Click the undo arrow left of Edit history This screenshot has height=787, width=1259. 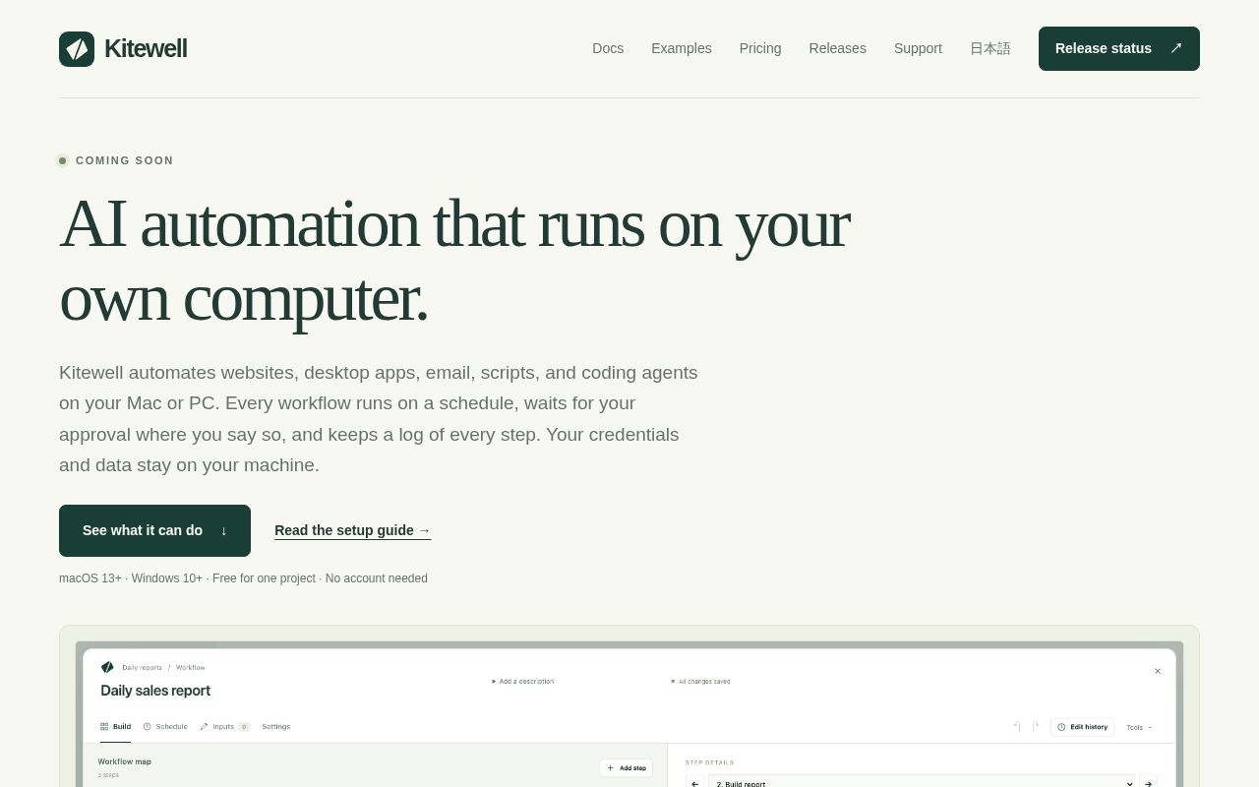1017,727
